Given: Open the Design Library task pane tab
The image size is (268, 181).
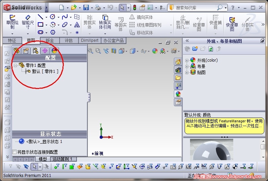Looking at the screenshot, I should (178, 70).
